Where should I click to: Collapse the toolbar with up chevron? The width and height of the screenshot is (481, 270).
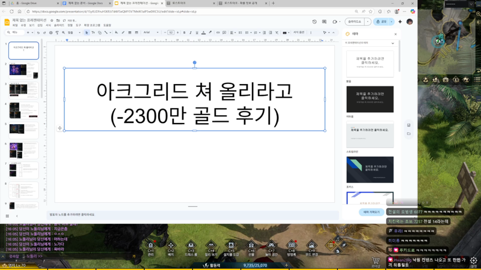coord(334,32)
